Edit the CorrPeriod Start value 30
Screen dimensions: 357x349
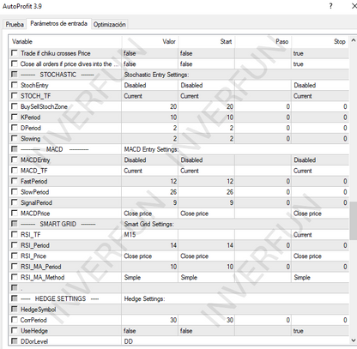click(207, 320)
